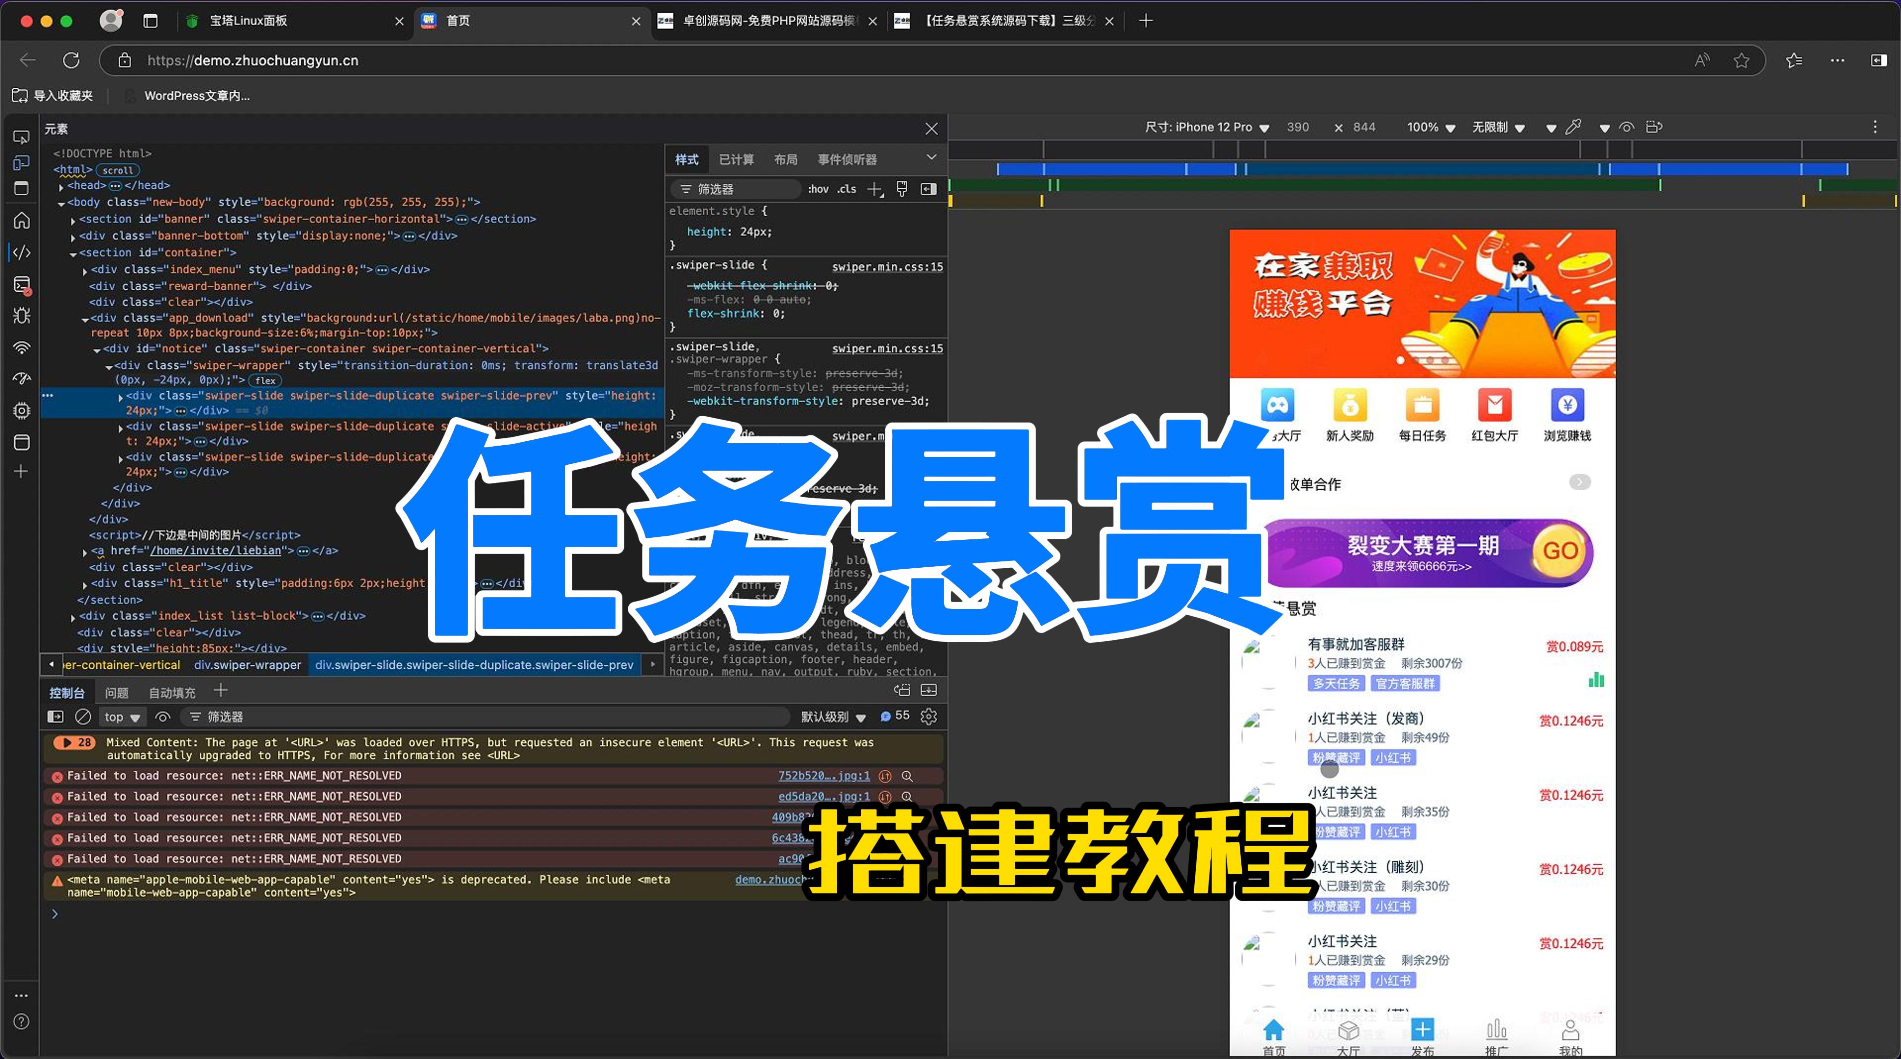Select the inspect element tool in DevTools

(22, 137)
